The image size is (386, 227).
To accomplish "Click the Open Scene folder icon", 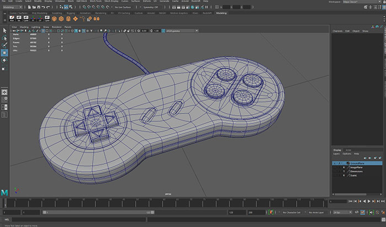I will [34, 7].
